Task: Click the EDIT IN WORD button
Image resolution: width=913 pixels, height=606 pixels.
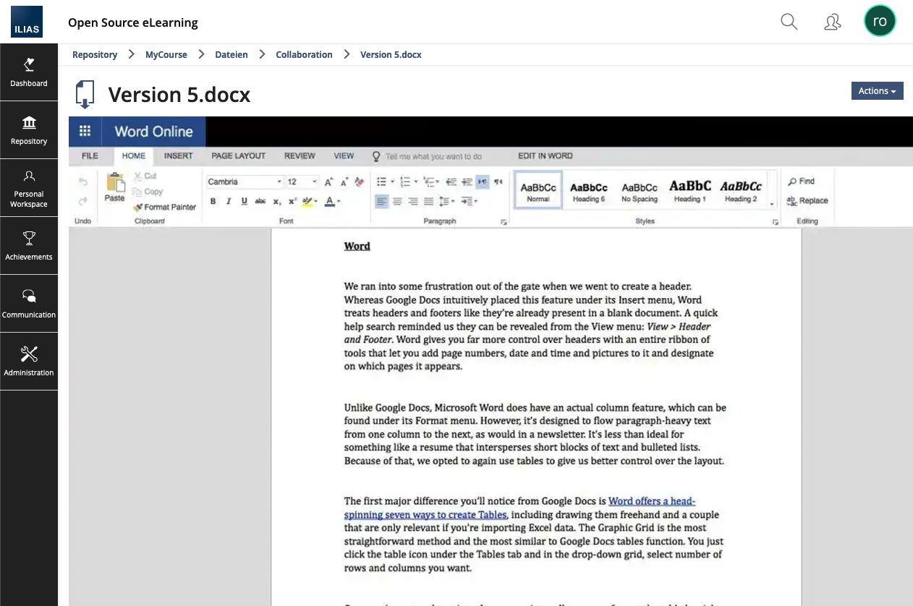Action: pyautogui.click(x=545, y=155)
